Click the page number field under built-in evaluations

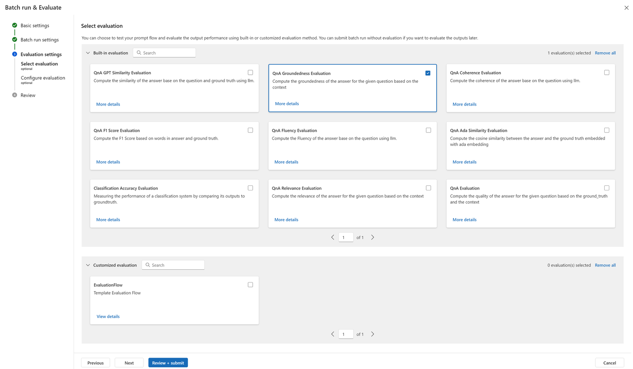pos(346,237)
